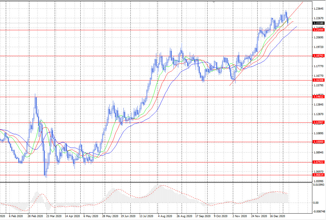The width and height of the screenshot is (326, 220).
Task: Click the price axis value 1.08945
Action: point(318,153)
